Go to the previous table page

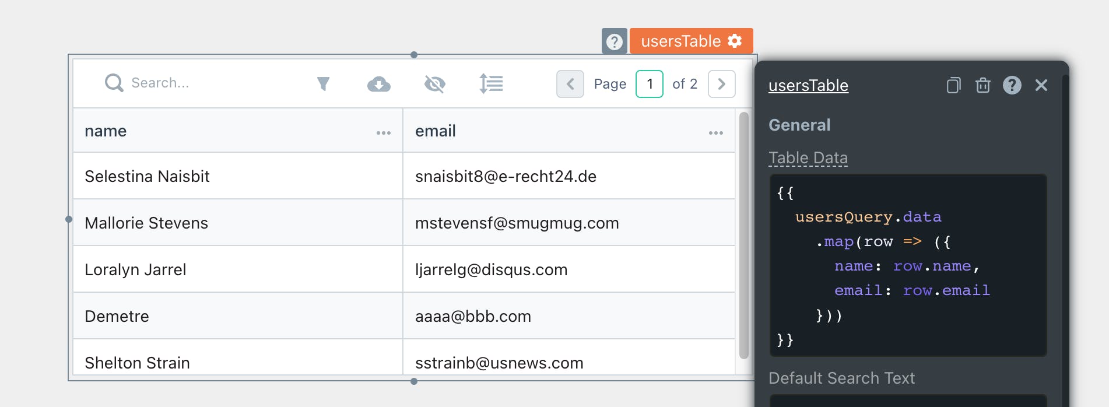(570, 84)
